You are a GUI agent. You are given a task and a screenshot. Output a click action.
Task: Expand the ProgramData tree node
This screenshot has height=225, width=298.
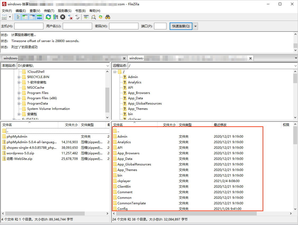click(x=19, y=104)
